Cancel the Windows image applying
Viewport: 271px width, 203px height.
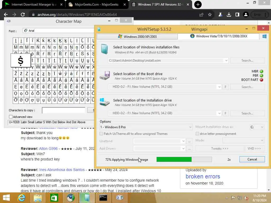tap(252, 159)
